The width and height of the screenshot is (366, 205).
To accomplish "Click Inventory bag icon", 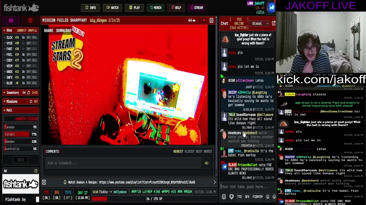I will (x=29, y=93).
